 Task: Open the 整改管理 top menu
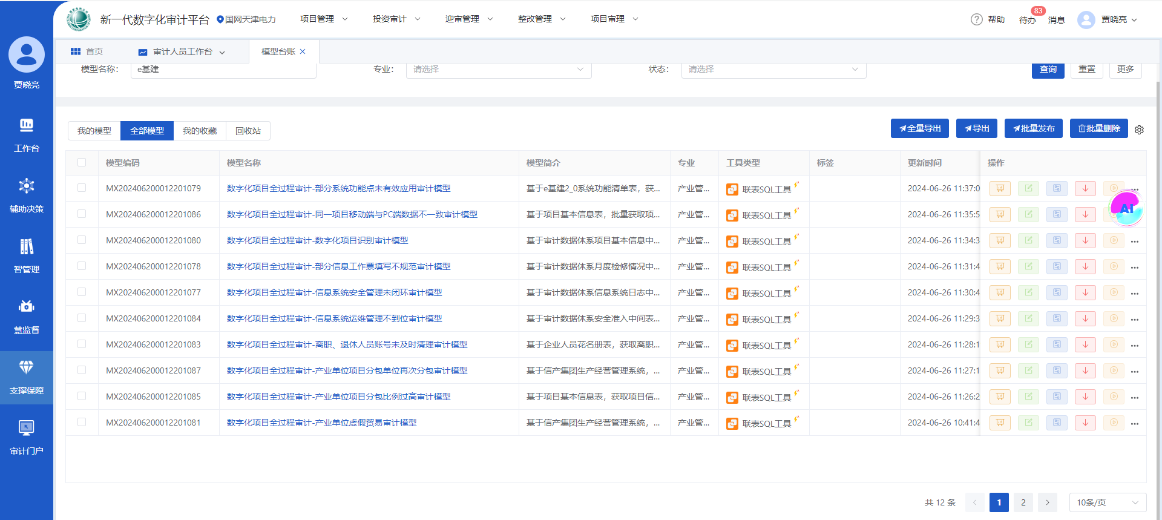pyautogui.click(x=541, y=19)
